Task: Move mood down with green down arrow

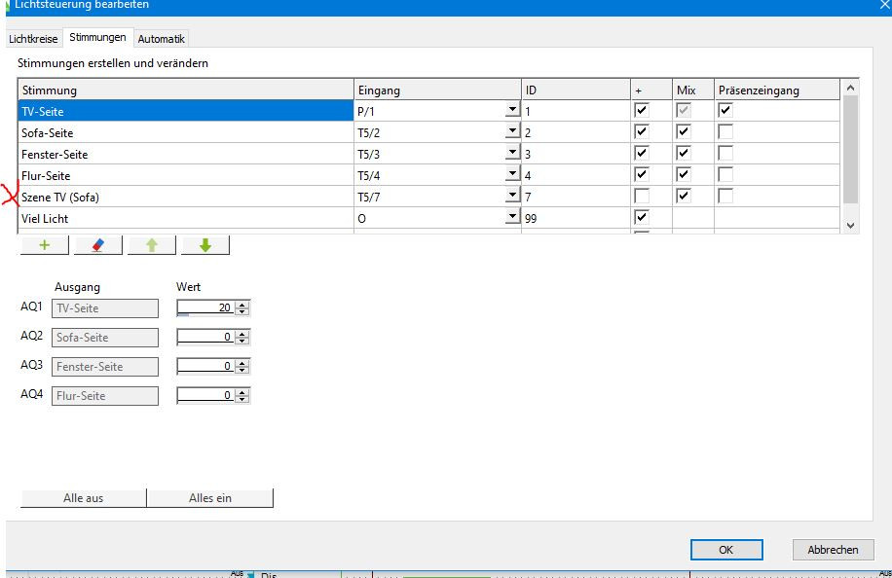Action: click(204, 245)
